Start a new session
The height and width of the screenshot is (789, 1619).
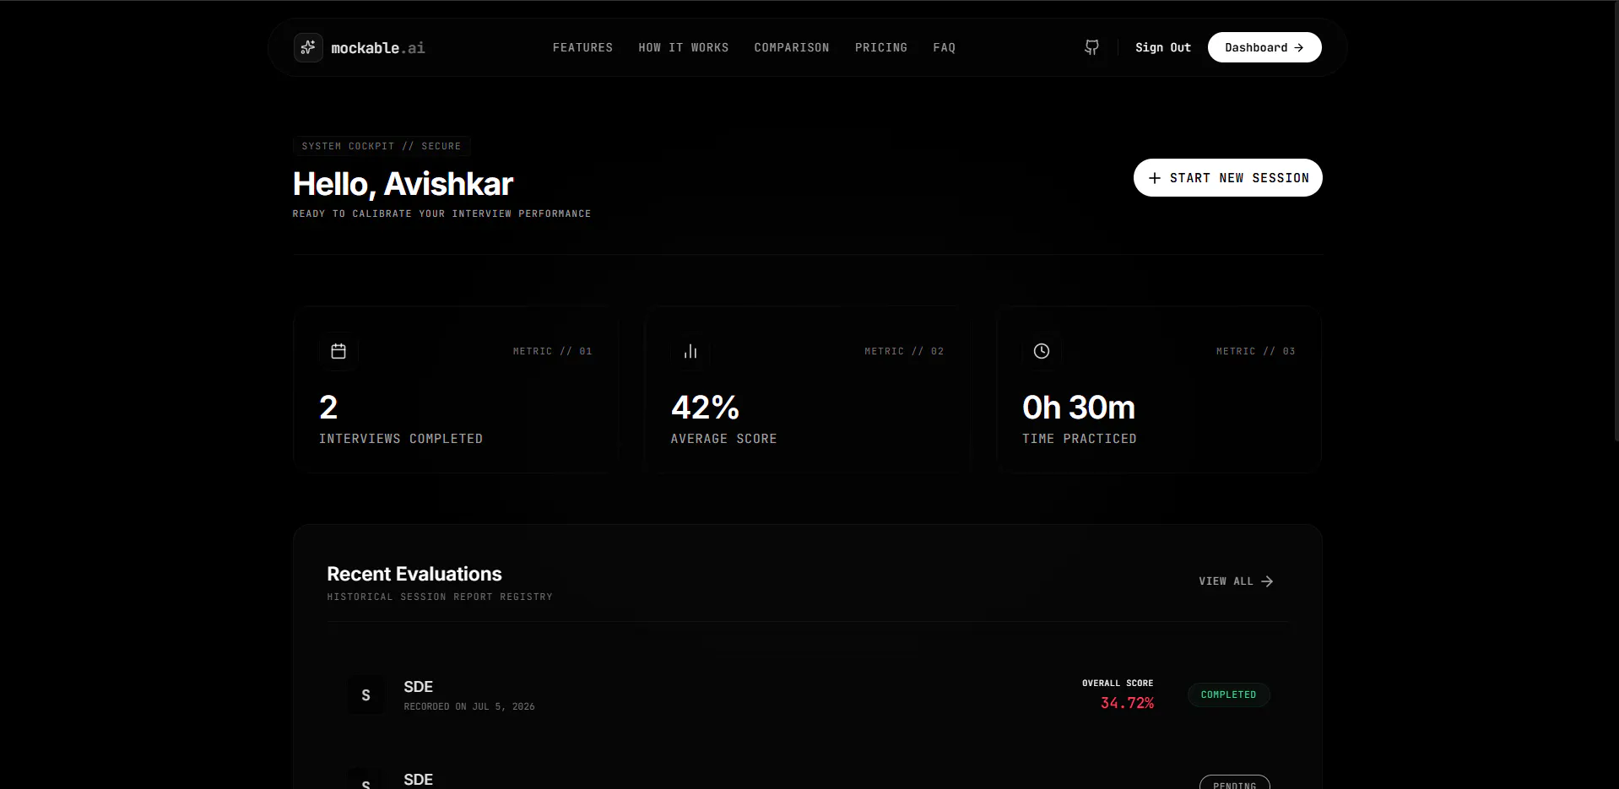1228,178
